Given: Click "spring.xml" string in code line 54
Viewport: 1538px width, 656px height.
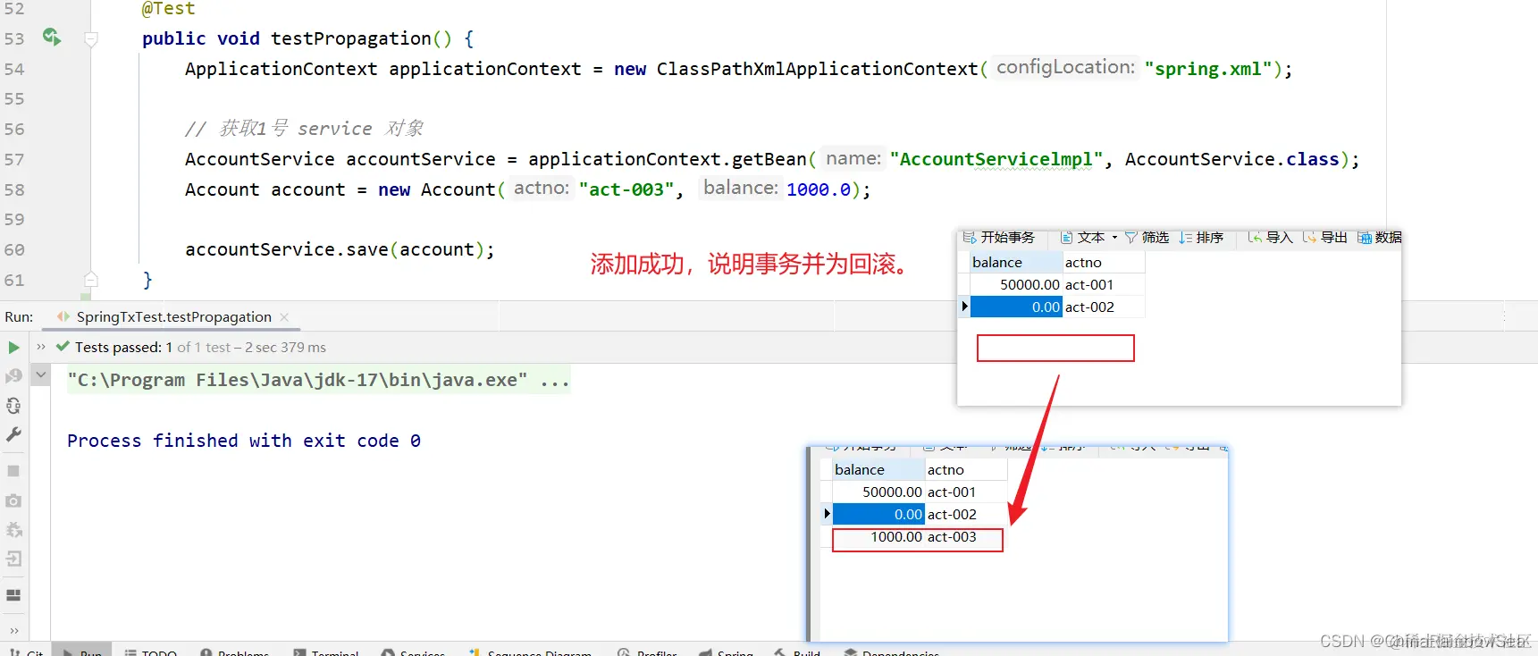Looking at the screenshot, I should coord(1208,69).
